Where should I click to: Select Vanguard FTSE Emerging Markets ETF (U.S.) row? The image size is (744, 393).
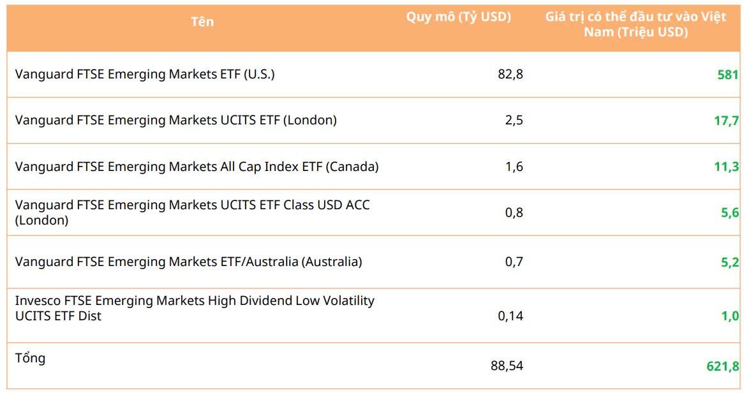[x=373, y=75]
